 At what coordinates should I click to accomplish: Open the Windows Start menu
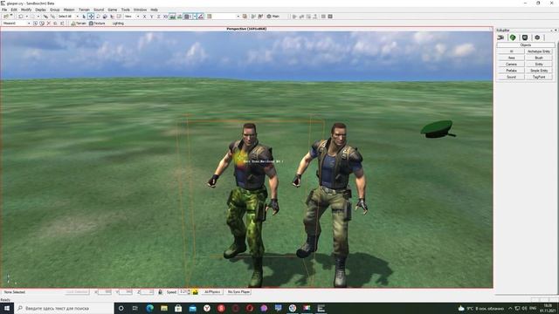(7, 308)
